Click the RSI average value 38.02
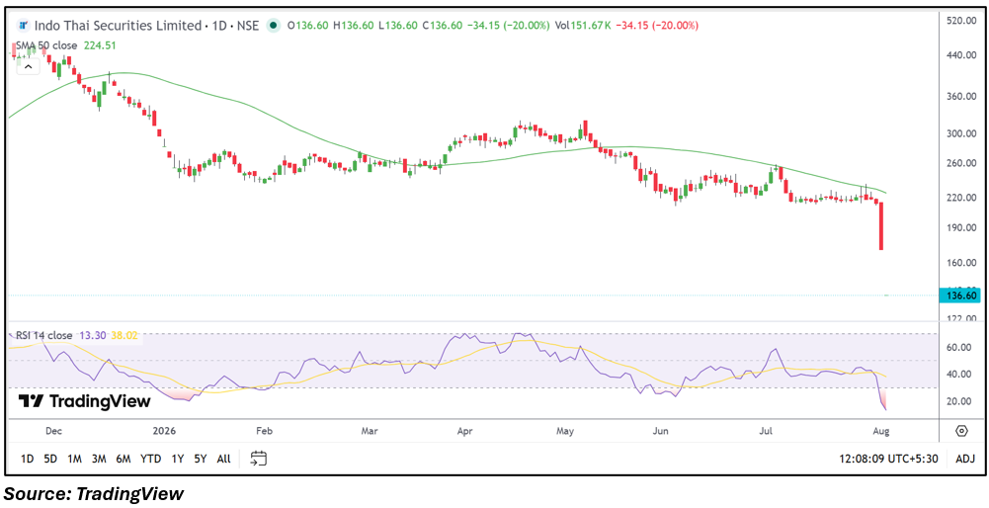 [x=124, y=336]
